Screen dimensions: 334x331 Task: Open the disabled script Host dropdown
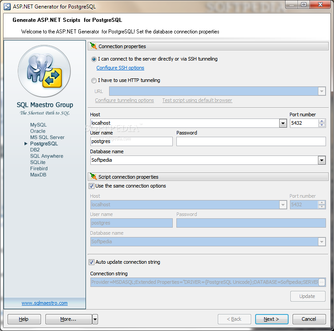point(283,205)
